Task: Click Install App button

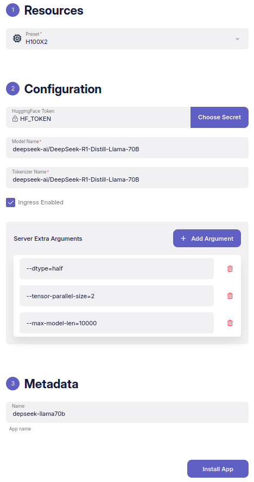Action: tap(218, 469)
